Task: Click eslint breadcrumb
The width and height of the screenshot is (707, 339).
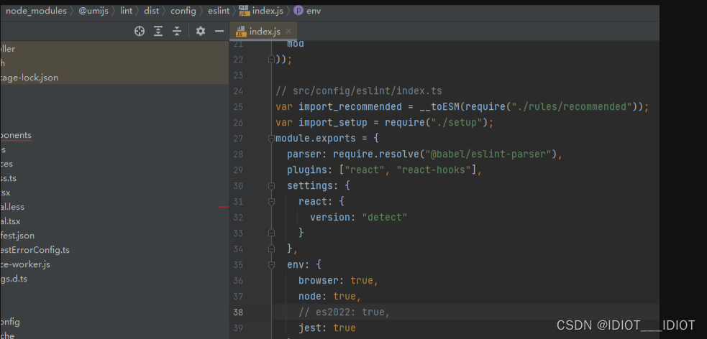Action: 219,11
